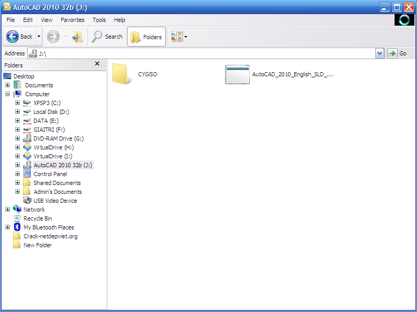This screenshot has width=417, height=312.
Task: Open the Back history dropdown arrow
Action: 39,37
